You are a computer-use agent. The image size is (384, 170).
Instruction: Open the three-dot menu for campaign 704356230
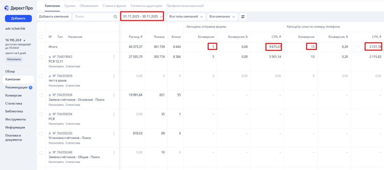(114, 133)
